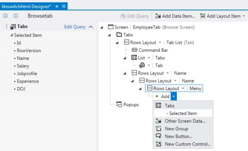The height and width of the screenshot is (151, 248).
Task: Click the selected Menu Rows Layout icon
Action: pyautogui.click(x=150, y=88)
